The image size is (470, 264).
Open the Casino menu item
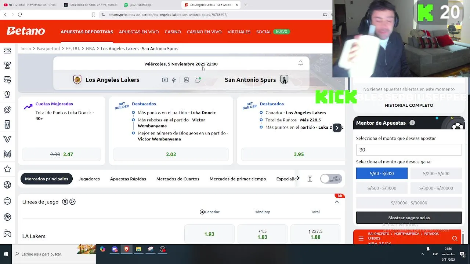tap(173, 32)
